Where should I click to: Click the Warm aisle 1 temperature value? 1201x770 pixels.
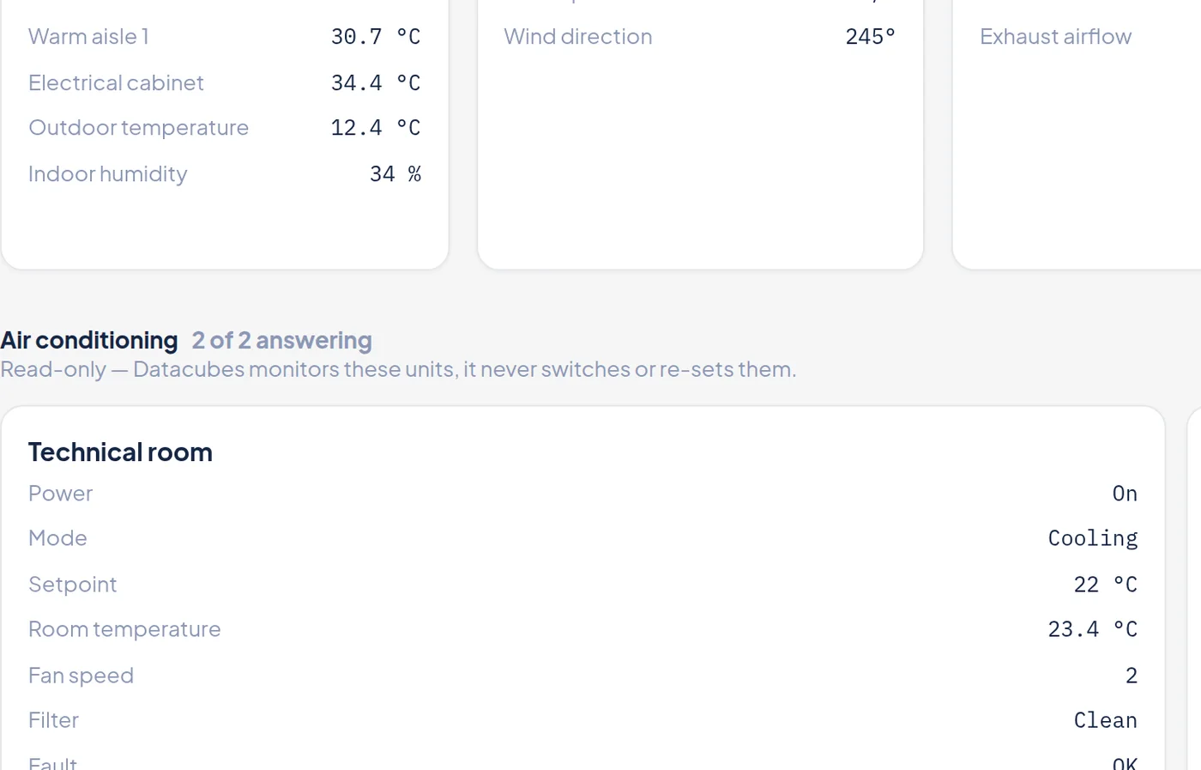[376, 37]
